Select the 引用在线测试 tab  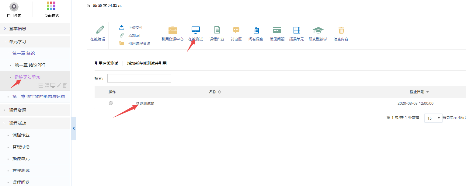[106, 64]
